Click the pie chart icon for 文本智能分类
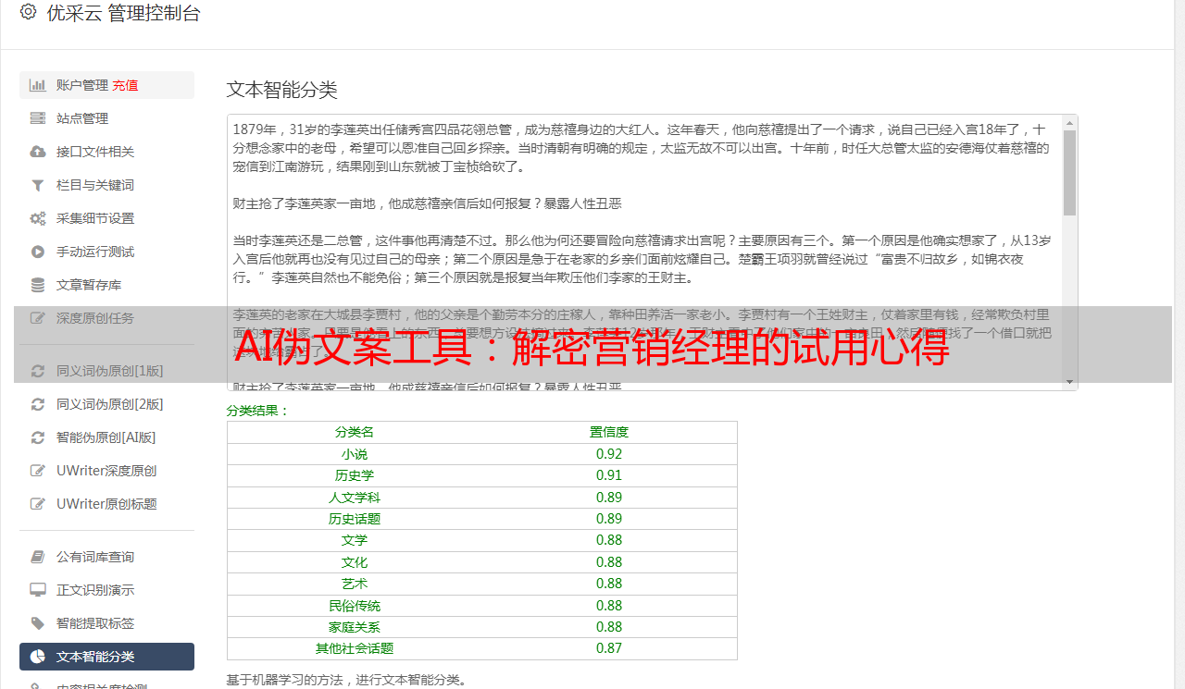This screenshot has width=1185, height=689. pos(38,657)
